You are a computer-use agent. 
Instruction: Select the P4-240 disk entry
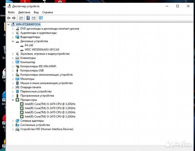[x=29, y=45]
